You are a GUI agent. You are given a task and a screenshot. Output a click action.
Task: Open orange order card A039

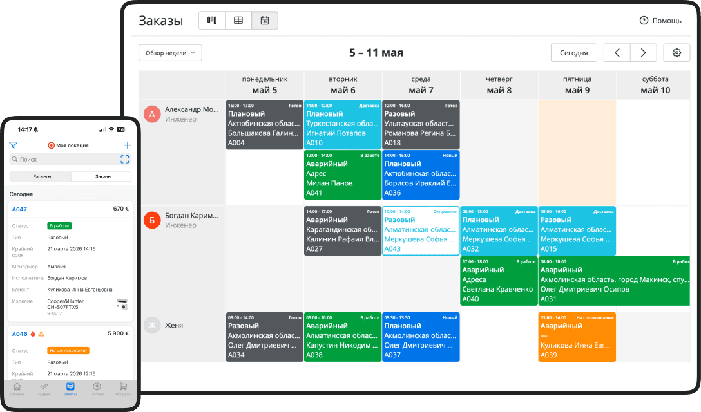577,337
